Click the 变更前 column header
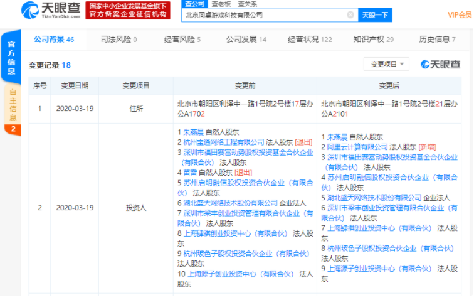This screenshot has width=474, height=300. 245,86
